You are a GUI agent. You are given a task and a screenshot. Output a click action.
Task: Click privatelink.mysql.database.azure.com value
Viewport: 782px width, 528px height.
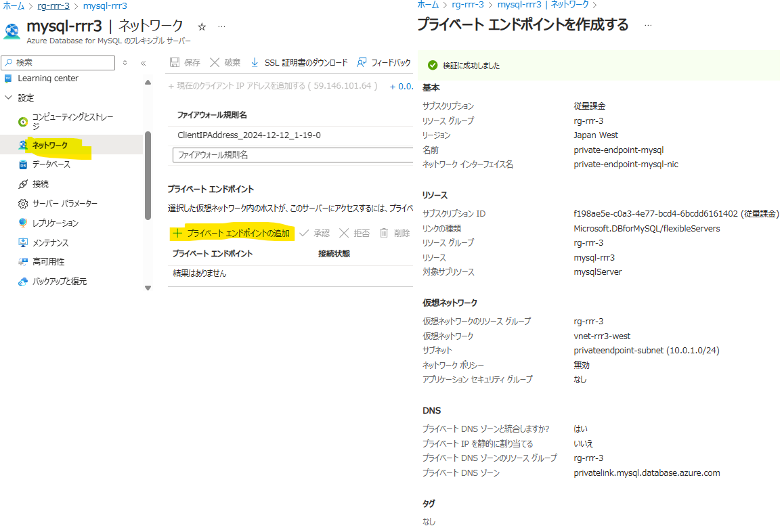coord(647,473)
